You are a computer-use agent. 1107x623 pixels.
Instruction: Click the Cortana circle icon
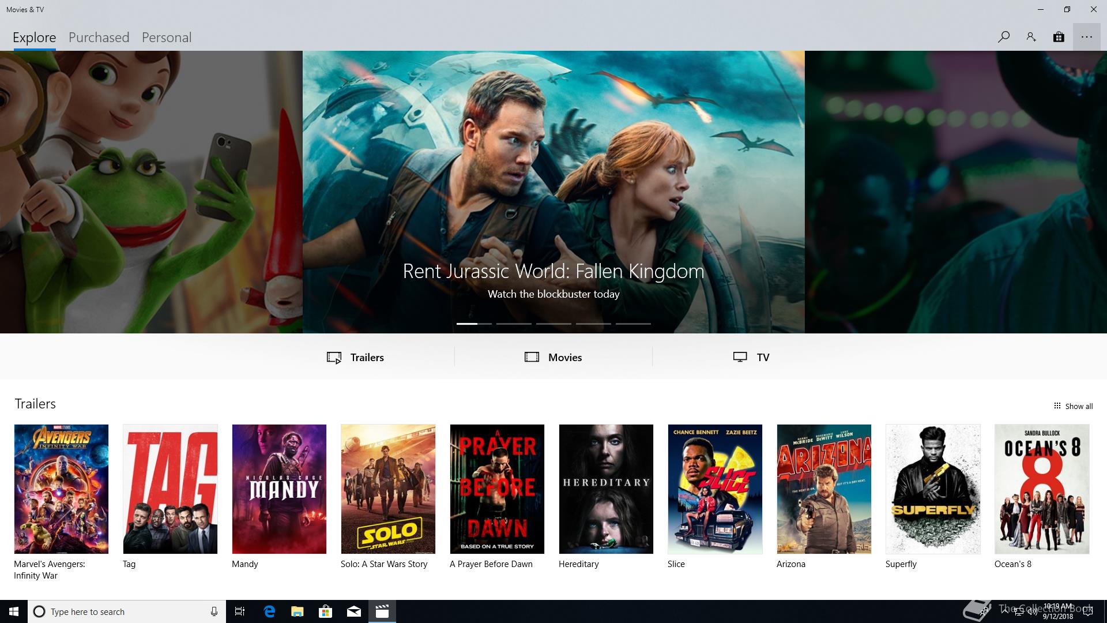click(39, 611)
